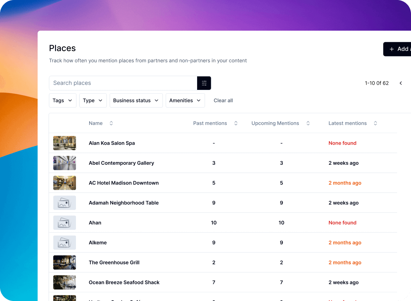The height and width of the screenshot is (301, 411).
Task: Focus the Search places input field
Action: 123,83
